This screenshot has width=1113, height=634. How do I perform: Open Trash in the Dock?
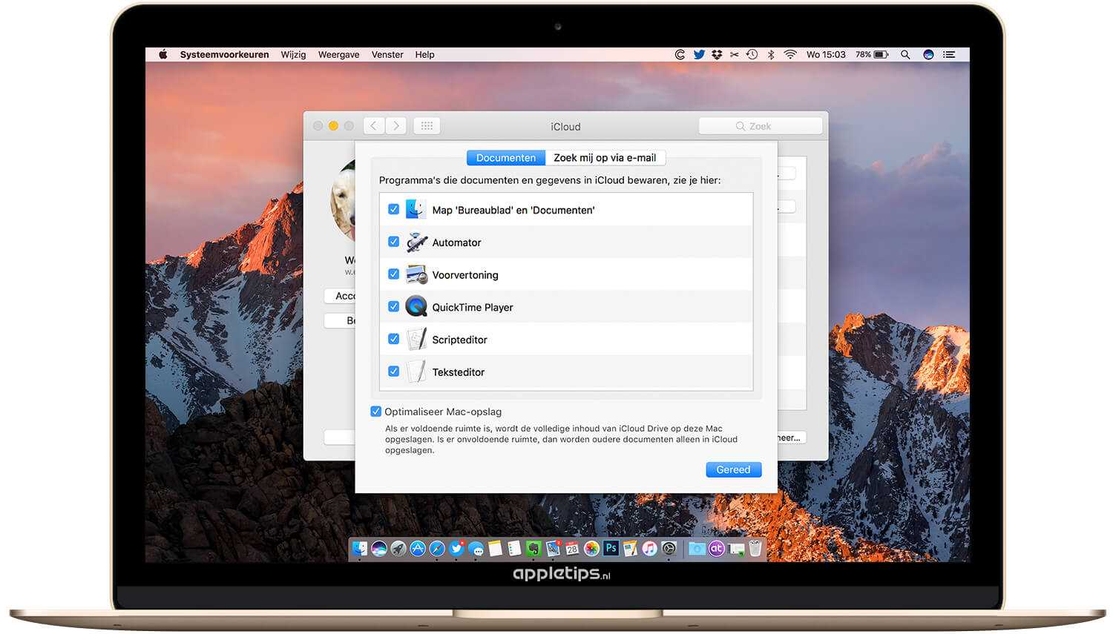pyautogui.click(x=755, y=549)
